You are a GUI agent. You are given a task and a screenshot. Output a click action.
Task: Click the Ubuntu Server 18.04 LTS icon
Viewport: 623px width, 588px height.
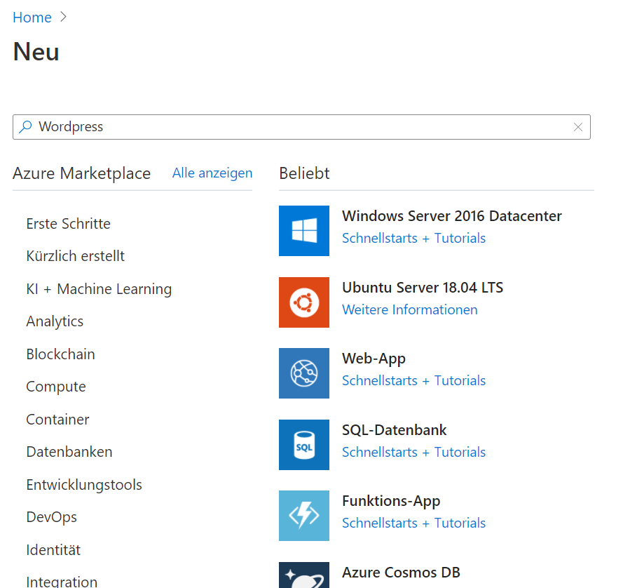[304, 302]
